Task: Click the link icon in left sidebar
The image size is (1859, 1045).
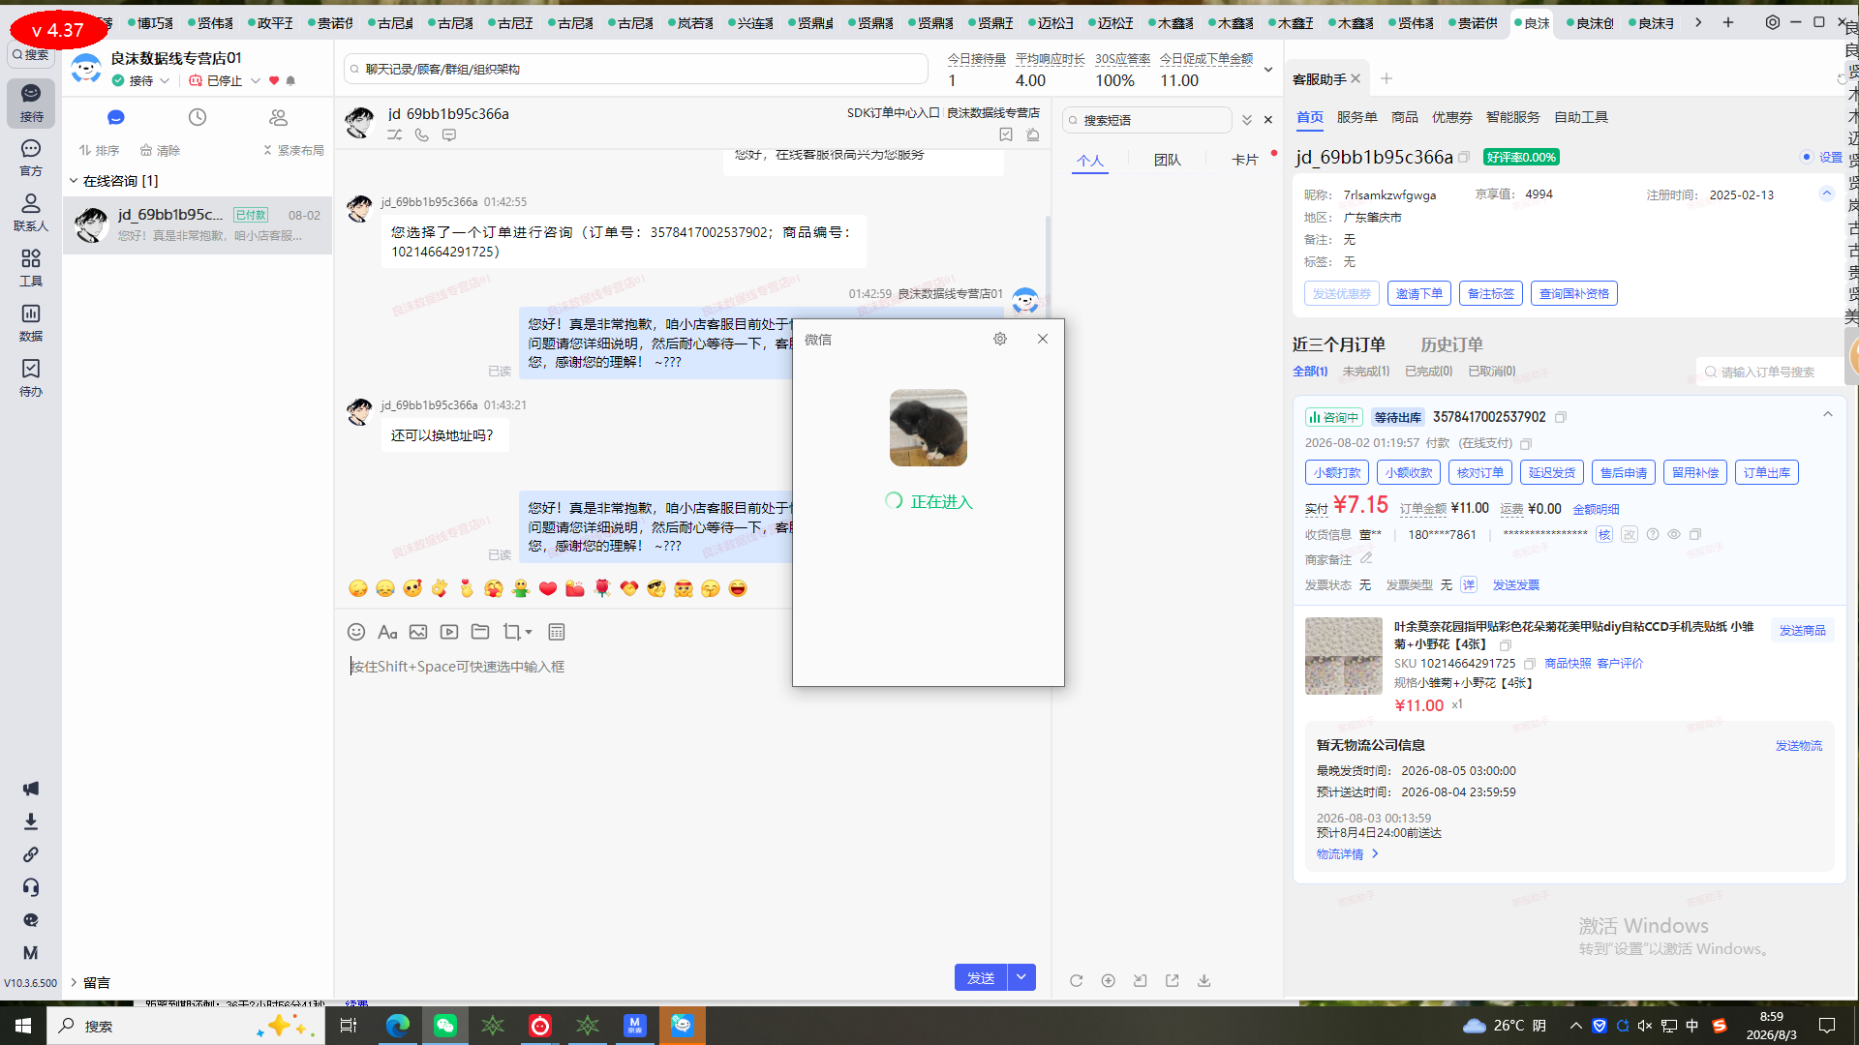Action: pyautogui.click(x=31, y=854)
